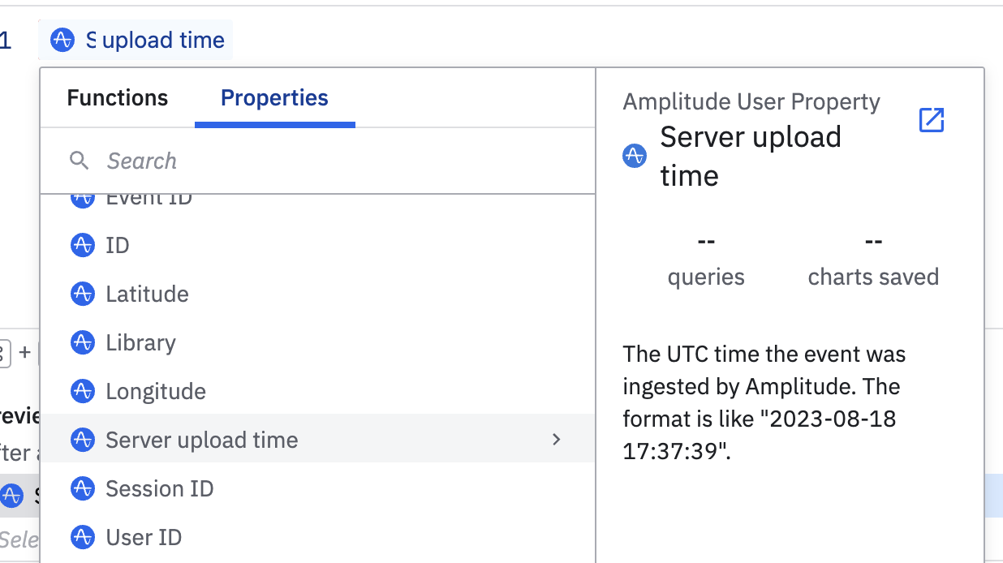This screenshot has height=563, width=1003.
Task: Open Server upload time external link icon
Action: 931,120
